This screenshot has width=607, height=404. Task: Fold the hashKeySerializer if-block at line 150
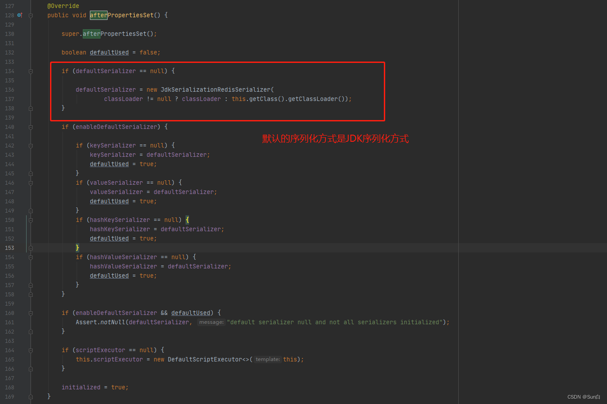(x=31, y=220)
